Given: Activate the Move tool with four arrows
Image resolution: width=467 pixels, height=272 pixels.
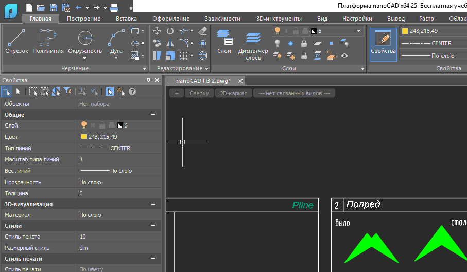Looking at the screenshot, I should (157, 31).
